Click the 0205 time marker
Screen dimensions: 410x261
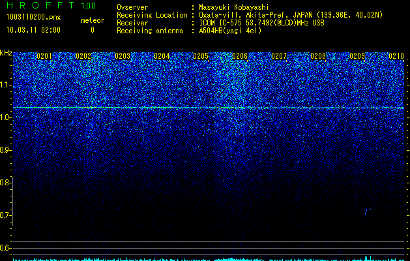coord(201,56)
